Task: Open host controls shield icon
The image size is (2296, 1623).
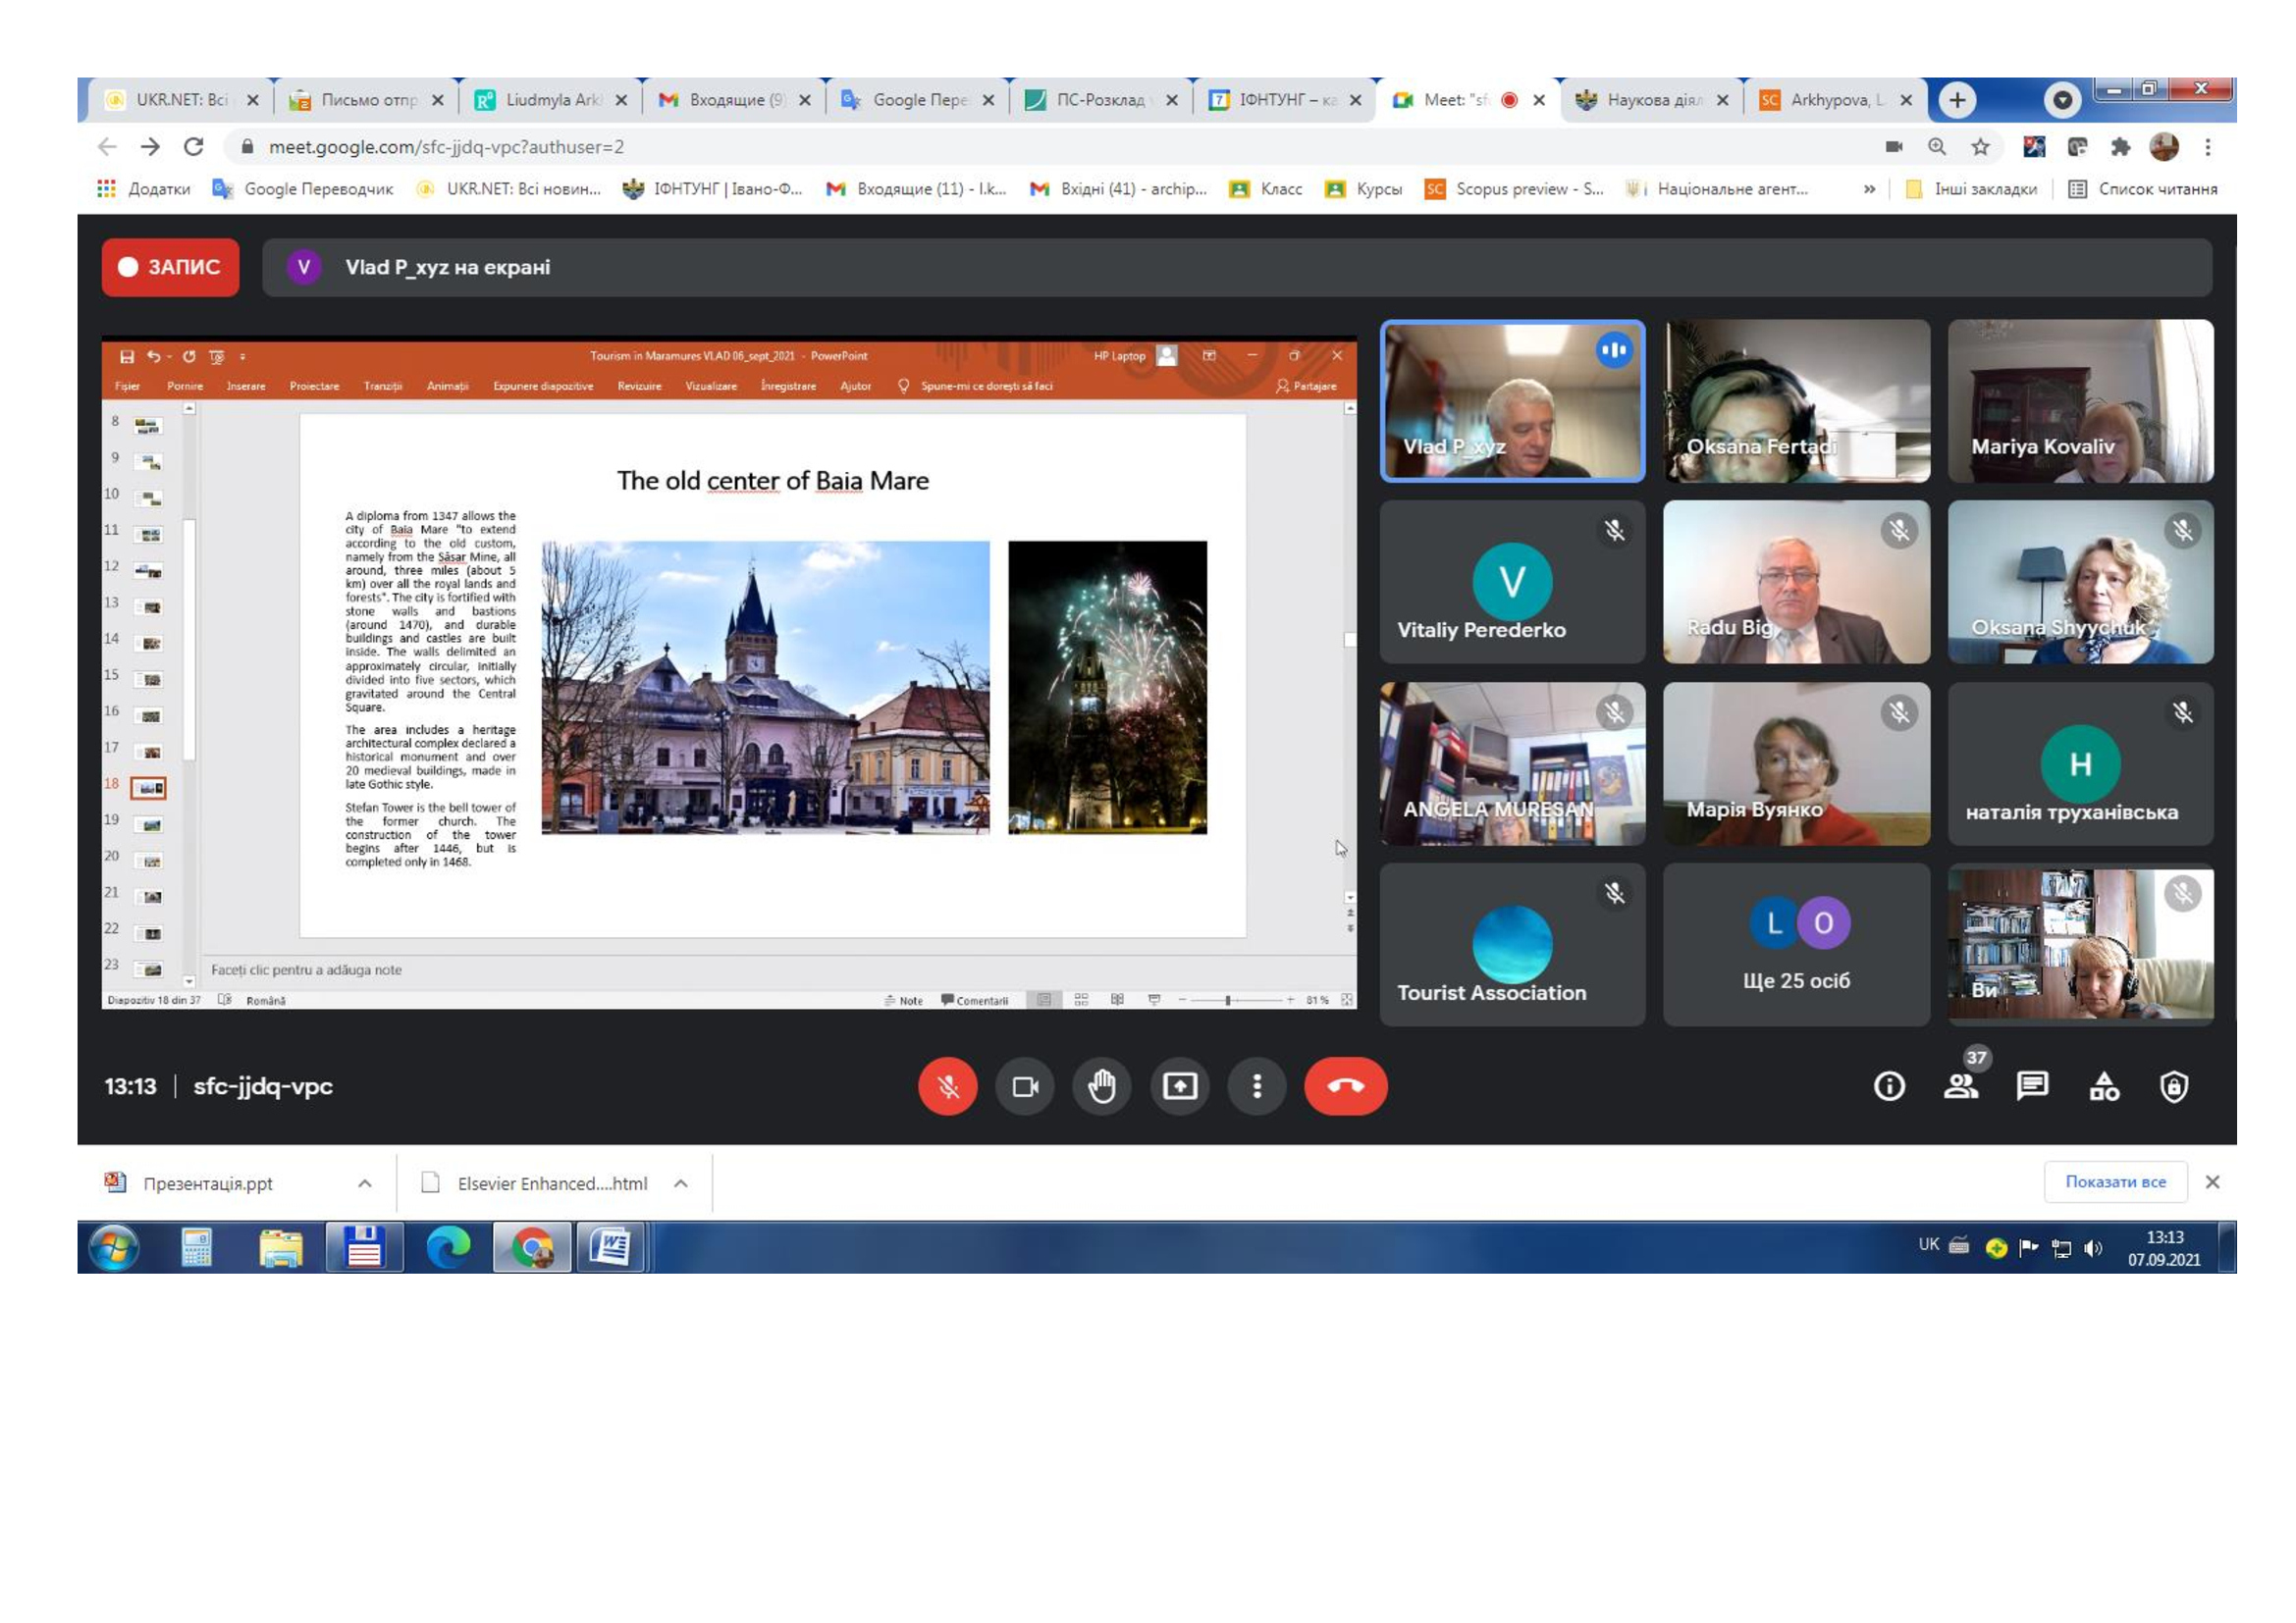Action: (x=2173, y=1086)
